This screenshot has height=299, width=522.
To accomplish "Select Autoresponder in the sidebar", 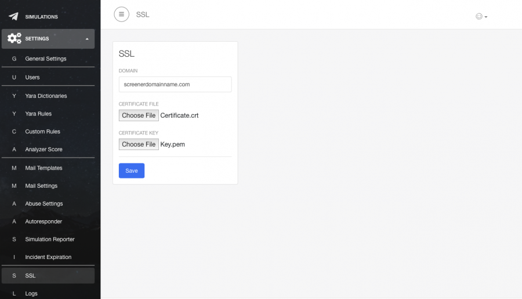I will click(x=43, y=221).
